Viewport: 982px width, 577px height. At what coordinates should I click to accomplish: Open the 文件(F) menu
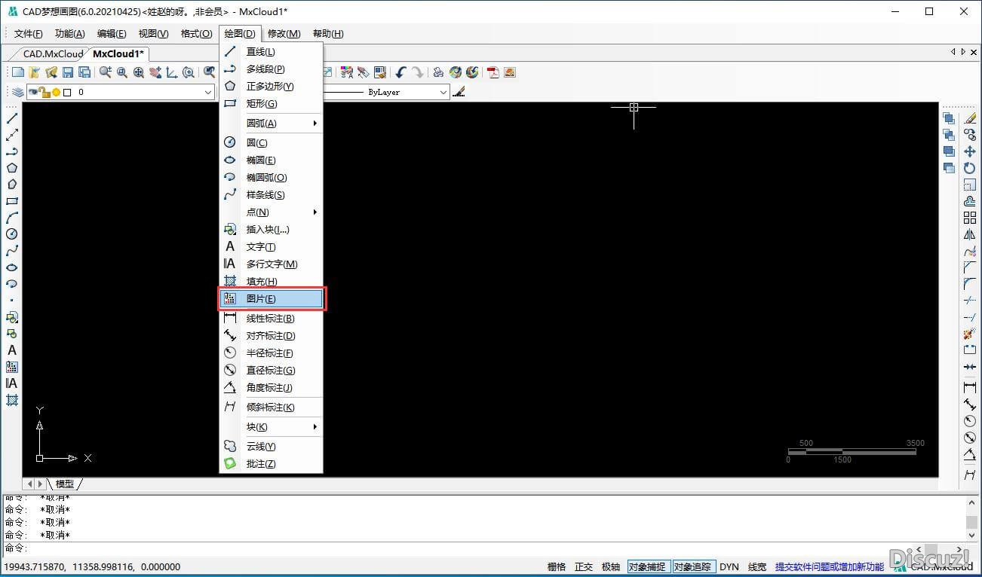(x=29, y=34)
